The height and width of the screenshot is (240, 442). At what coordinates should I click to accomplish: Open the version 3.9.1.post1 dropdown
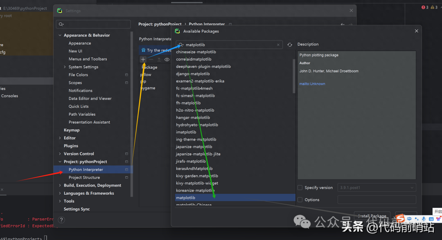(377, 188)
